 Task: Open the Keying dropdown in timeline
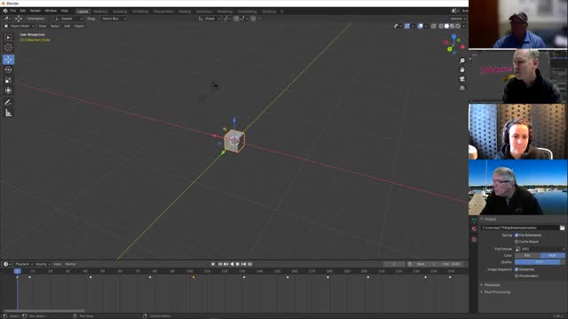(43, 264)
